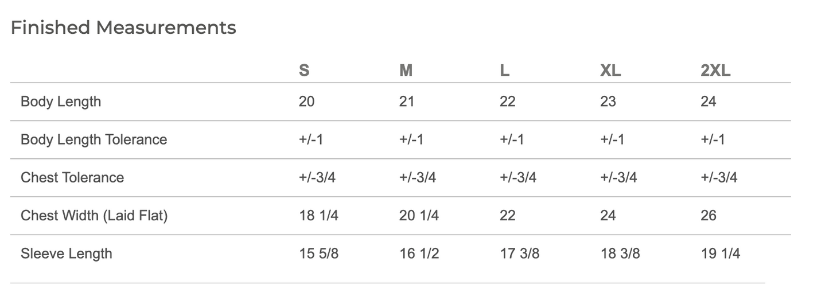829x300 pixels.
Task: Click the 18 1/4 chest width value
Action: (318, 215)
